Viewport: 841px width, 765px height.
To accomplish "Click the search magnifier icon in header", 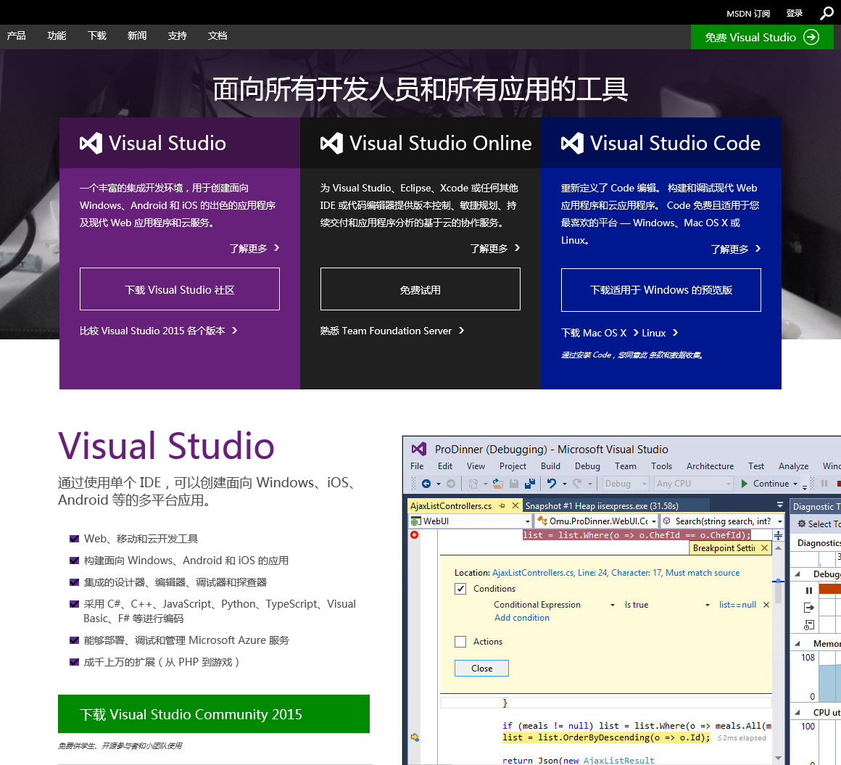I will tap(826, 13).
